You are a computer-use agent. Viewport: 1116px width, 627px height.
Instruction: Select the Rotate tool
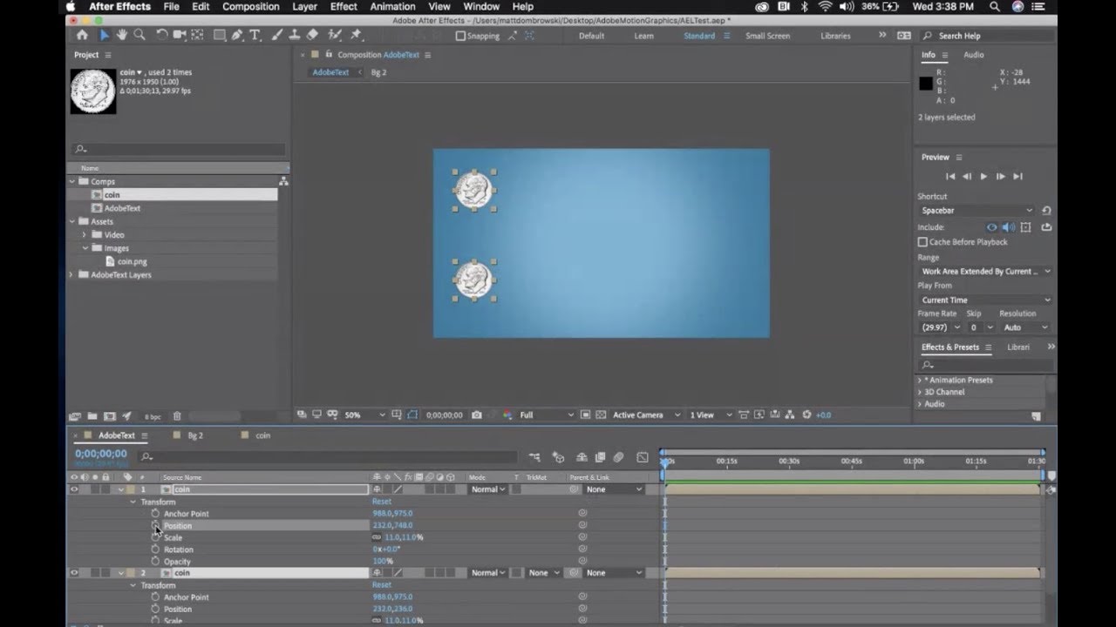[x=163, y=36]
